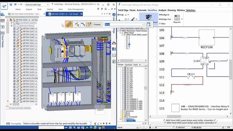This screenshot has width=233, height=131.
Task: Open the View ribbon tab
Action: point(60,9)
